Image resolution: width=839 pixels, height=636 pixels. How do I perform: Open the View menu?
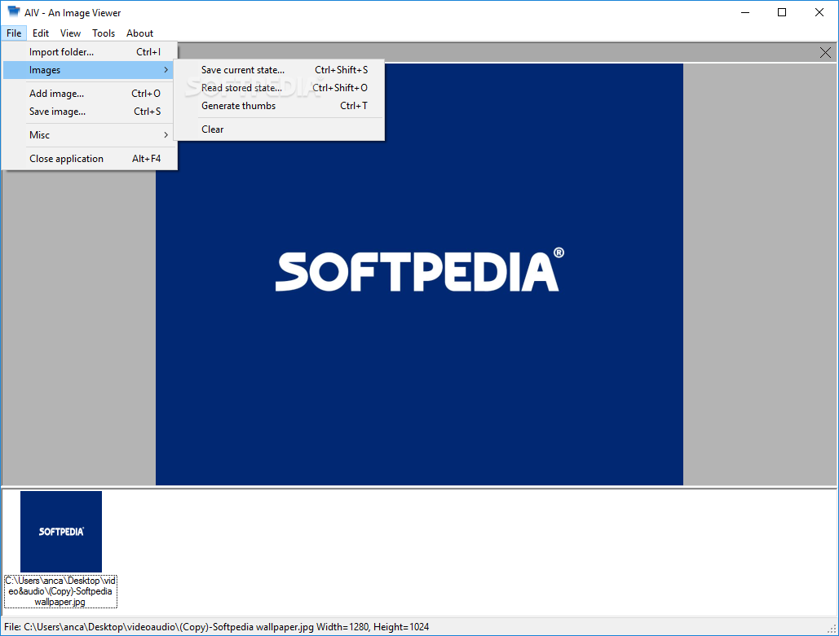pyautogui.click(x=70, y=33)
